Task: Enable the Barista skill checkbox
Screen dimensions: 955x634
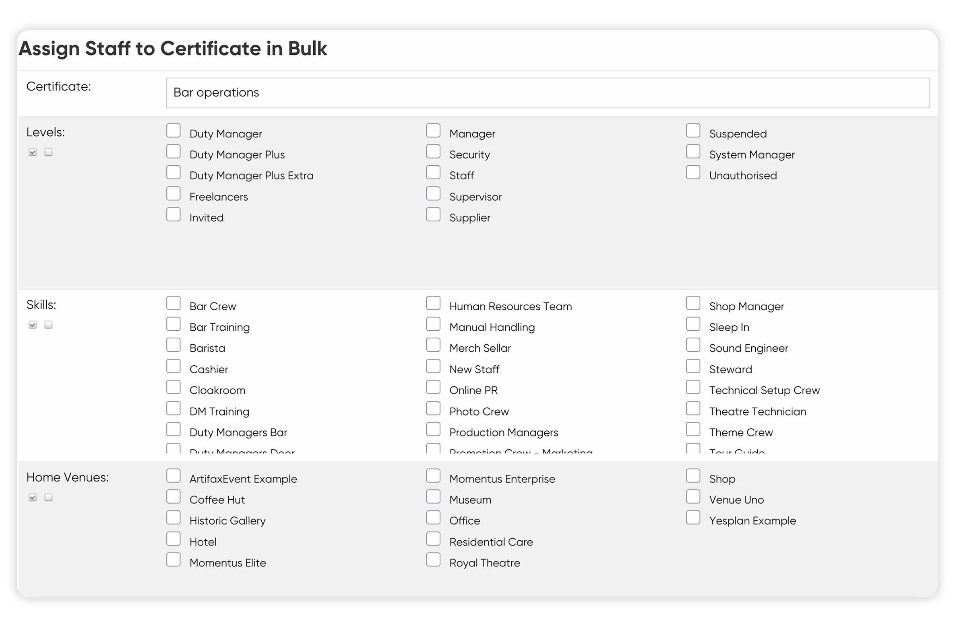Action: click(x=174, y=345)
